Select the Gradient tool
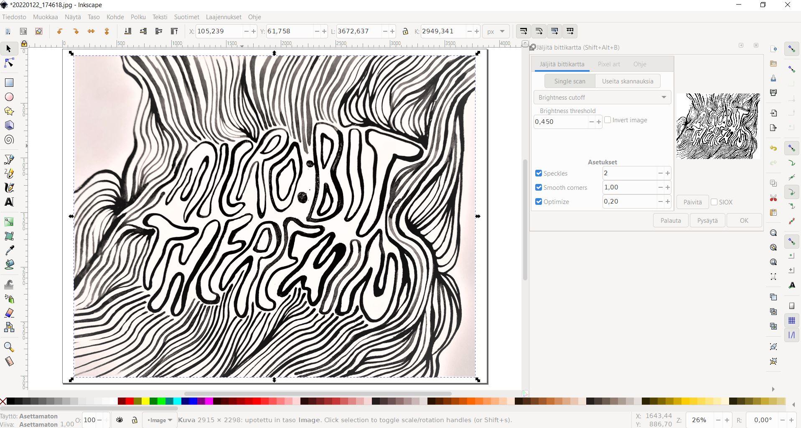Image resolution: width=801 pixels, height=428 pixels. [x=9, y=222]
